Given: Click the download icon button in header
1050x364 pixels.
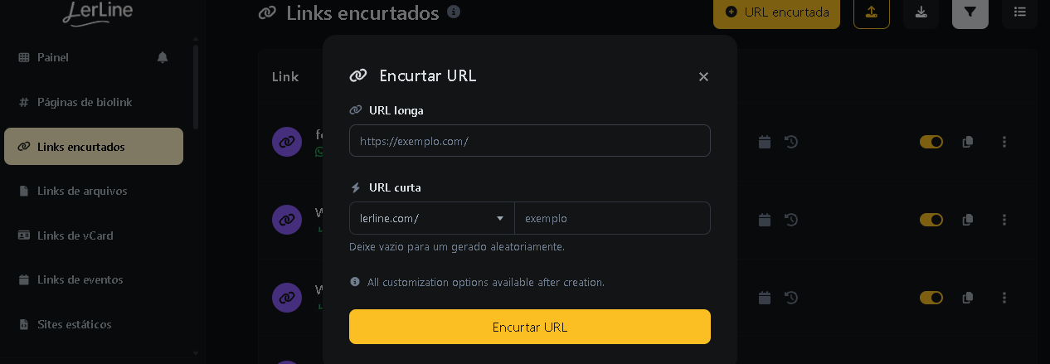Looking at the screenshot, I should pos(921,12).
